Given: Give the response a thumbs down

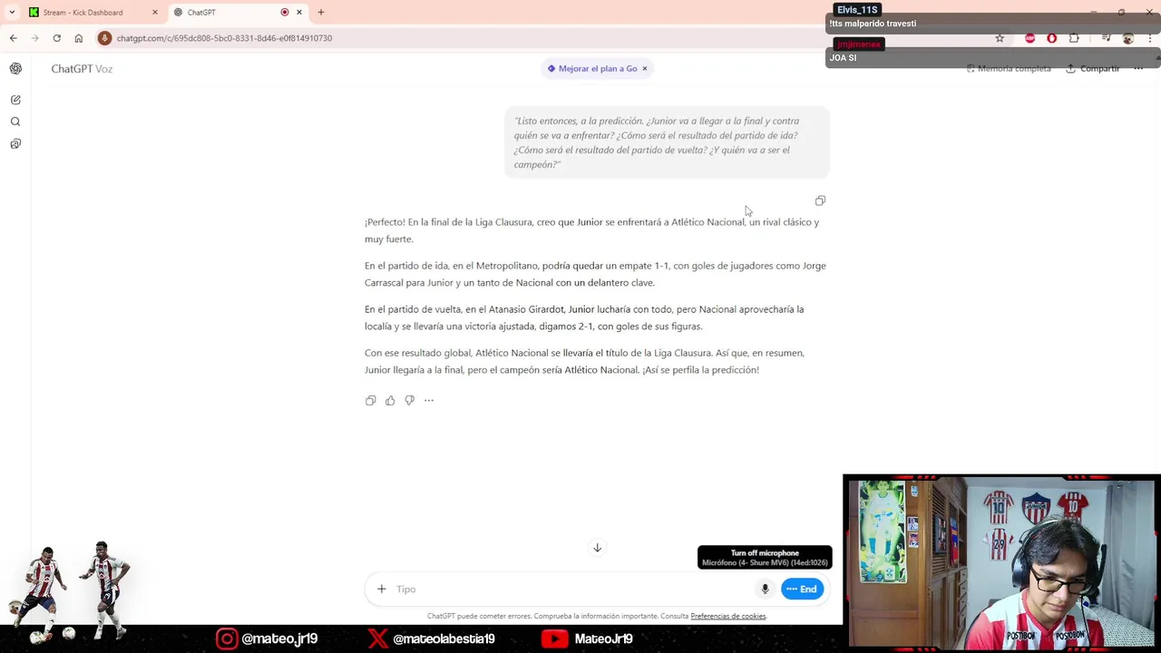Looking at the screenshot, I should [409, 400].
